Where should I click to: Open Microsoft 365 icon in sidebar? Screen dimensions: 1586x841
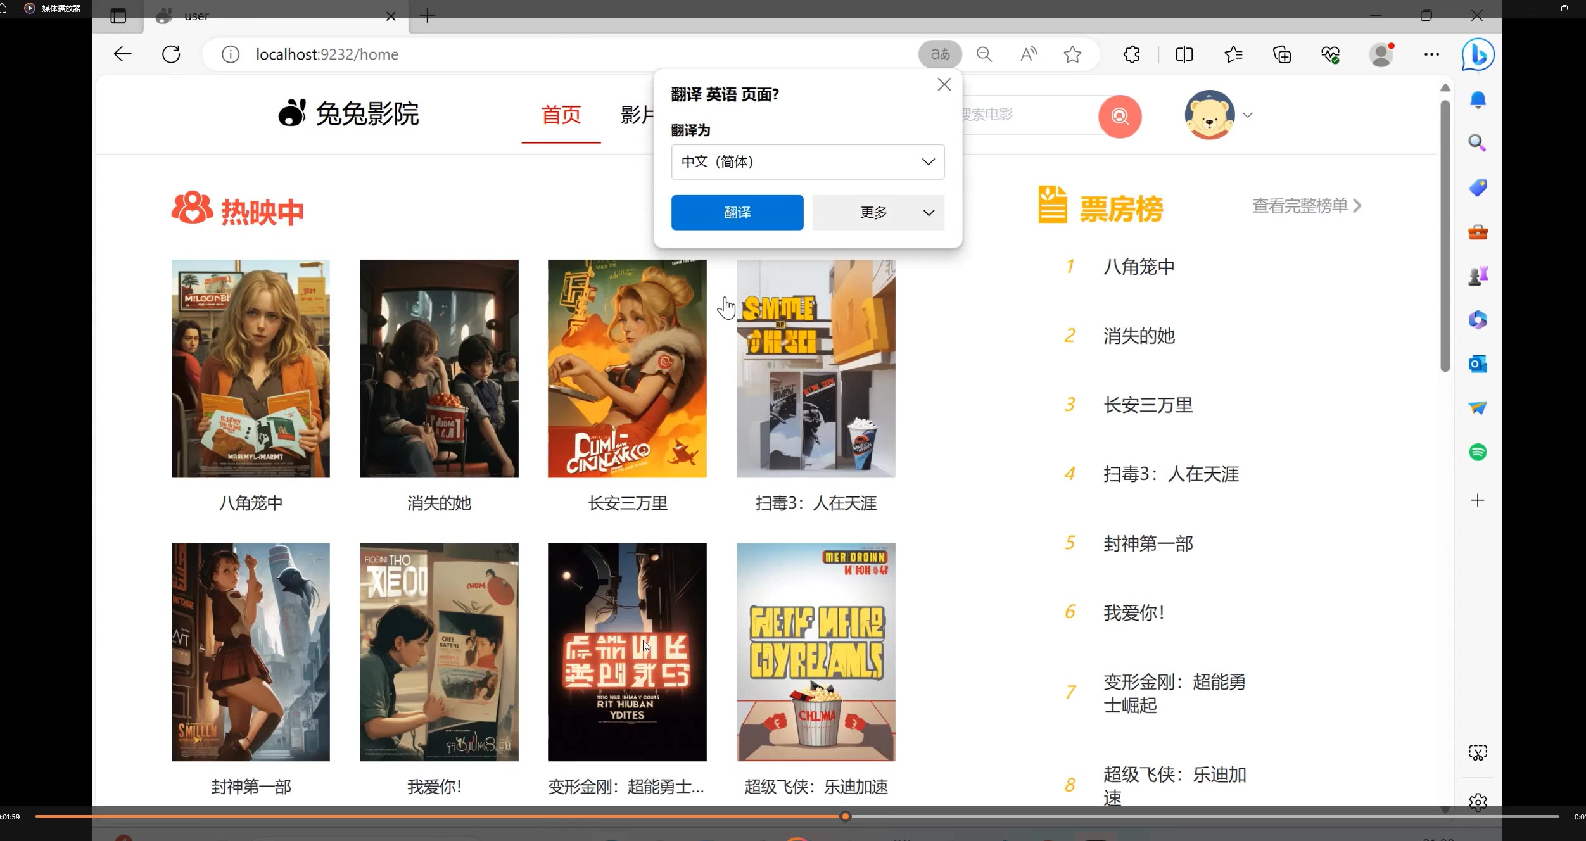pos(1478,320)
